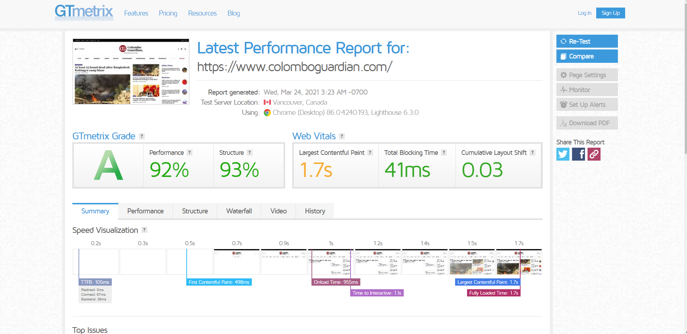Switch to the Performance tab

[x=145, y=211]
